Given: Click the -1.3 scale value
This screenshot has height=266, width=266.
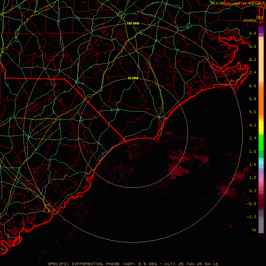Looking at the screenshot, I should tap(252, 217).
